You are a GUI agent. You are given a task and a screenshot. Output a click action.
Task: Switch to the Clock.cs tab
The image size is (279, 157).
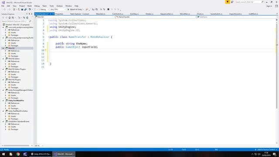(200, 14)
